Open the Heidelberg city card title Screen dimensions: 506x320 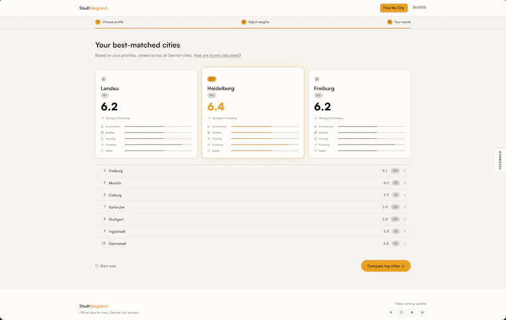(221, 88)
